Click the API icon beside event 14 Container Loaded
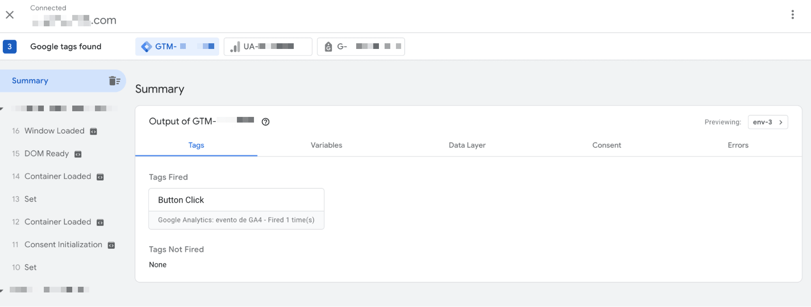Viewport: 811px width, 307px height. point(100,177)
